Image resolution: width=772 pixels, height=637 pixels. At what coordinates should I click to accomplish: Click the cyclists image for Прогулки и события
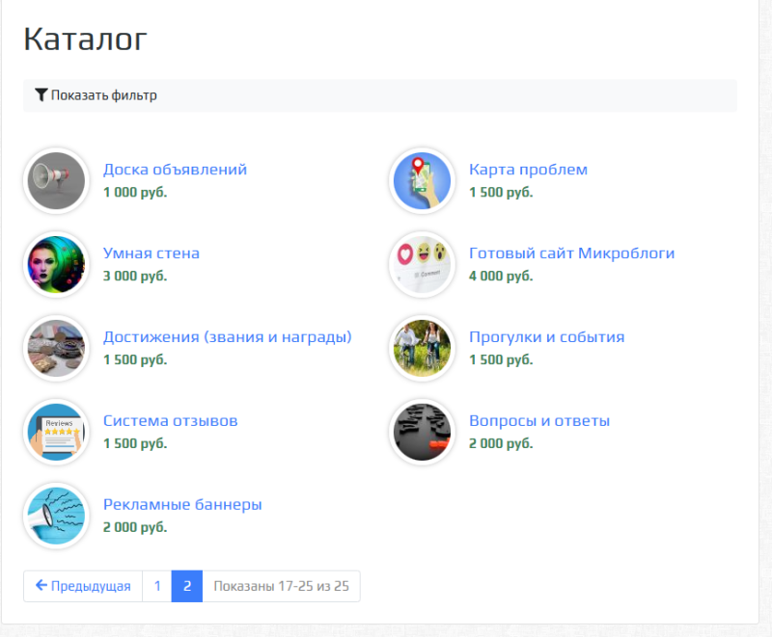[x=422, y=348]
